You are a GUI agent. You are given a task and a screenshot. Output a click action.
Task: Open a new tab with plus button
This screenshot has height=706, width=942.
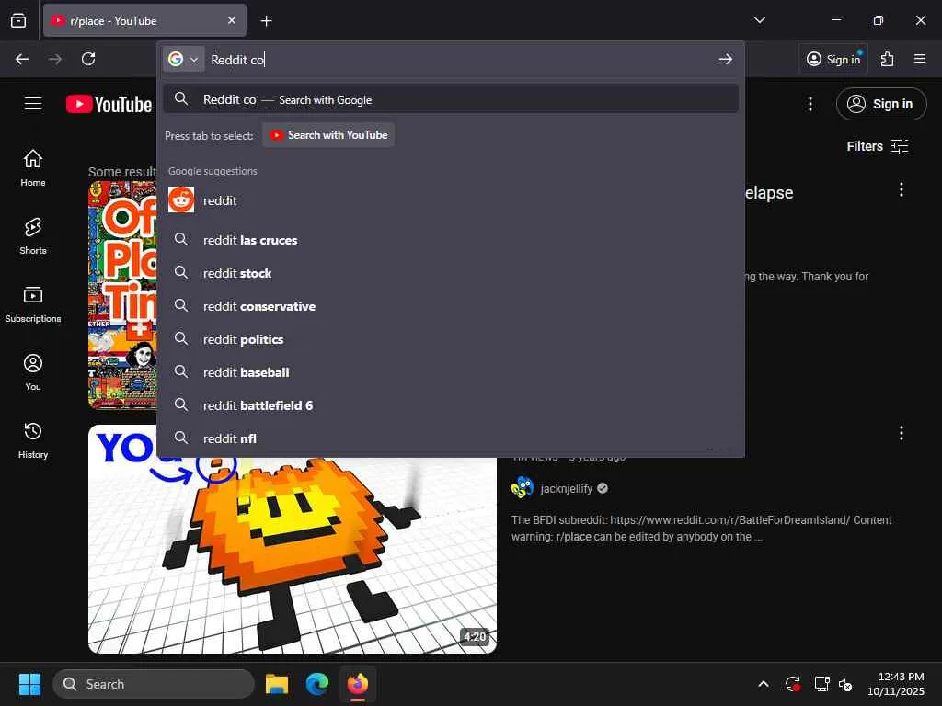pyautogui.click(x=266, y=21)
